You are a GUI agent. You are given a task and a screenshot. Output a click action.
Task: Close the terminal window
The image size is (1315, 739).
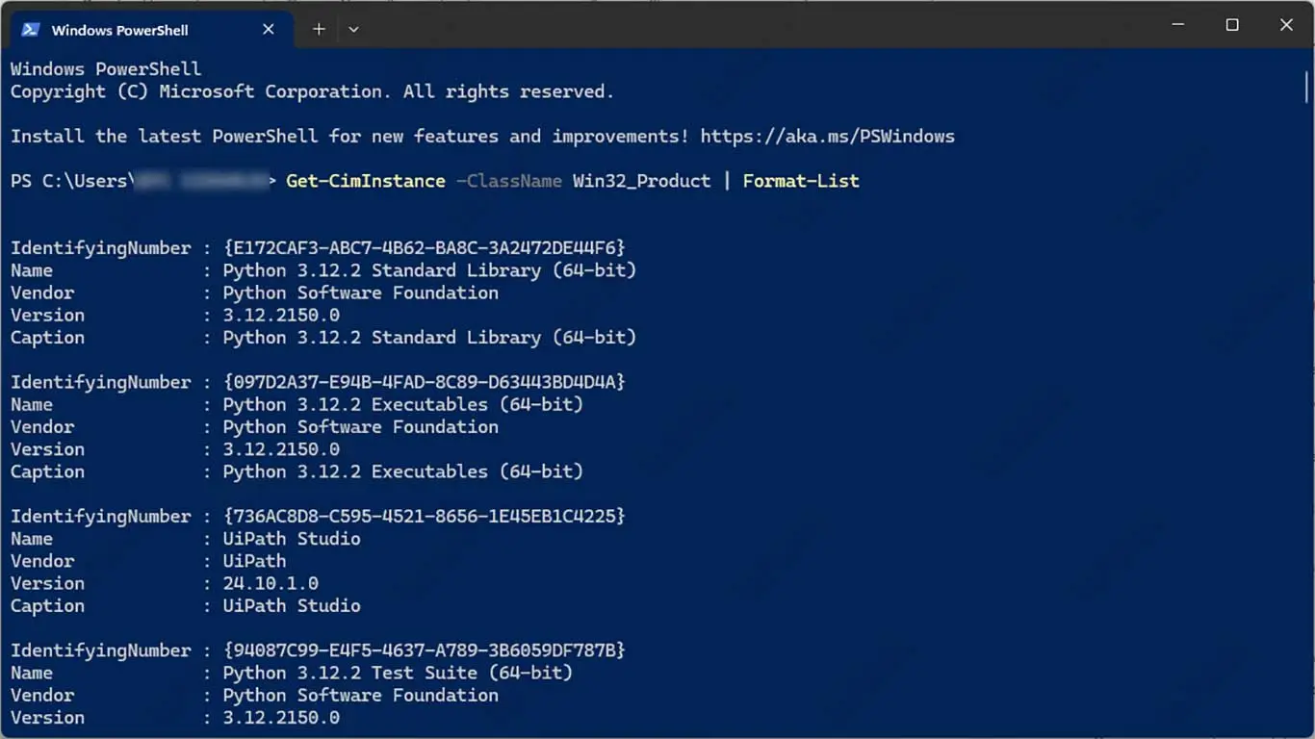pyautogui.click(x=1286, y=25)
